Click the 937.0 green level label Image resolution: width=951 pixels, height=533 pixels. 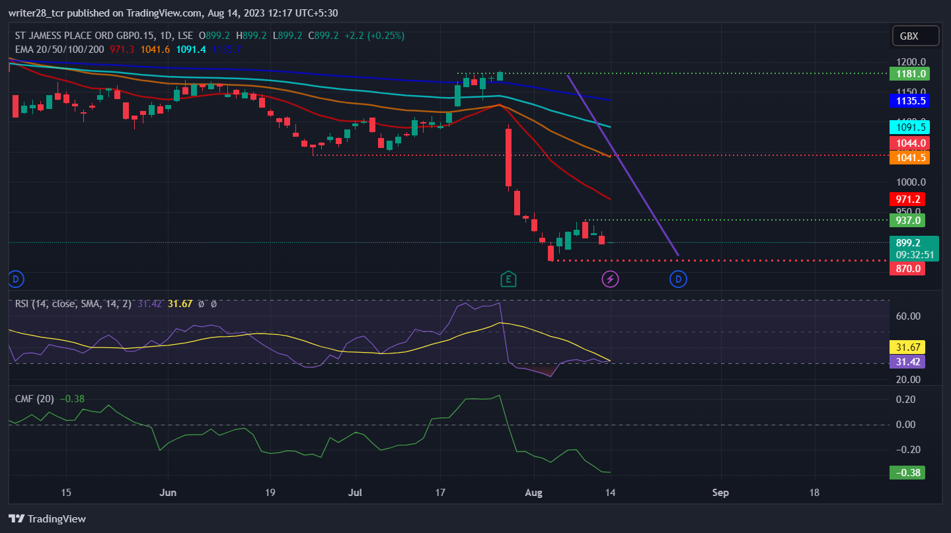coord(907,220)
